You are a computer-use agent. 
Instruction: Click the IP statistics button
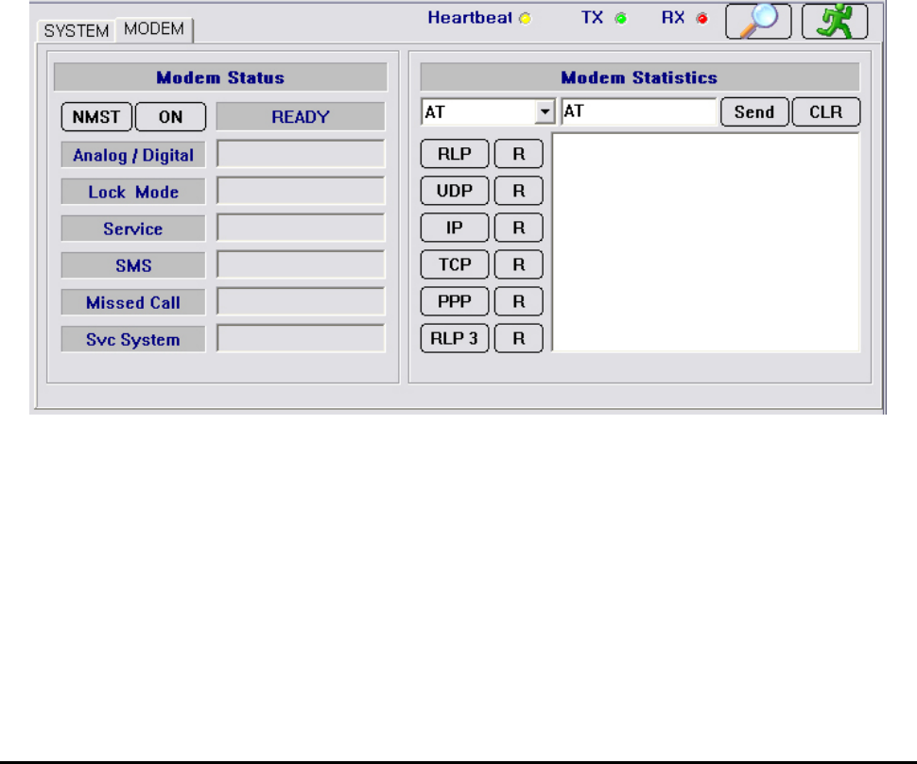click(455, 228)
